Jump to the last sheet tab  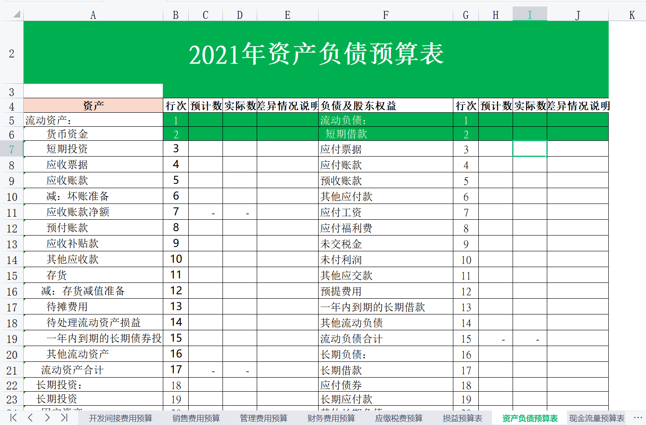point(64,418)
